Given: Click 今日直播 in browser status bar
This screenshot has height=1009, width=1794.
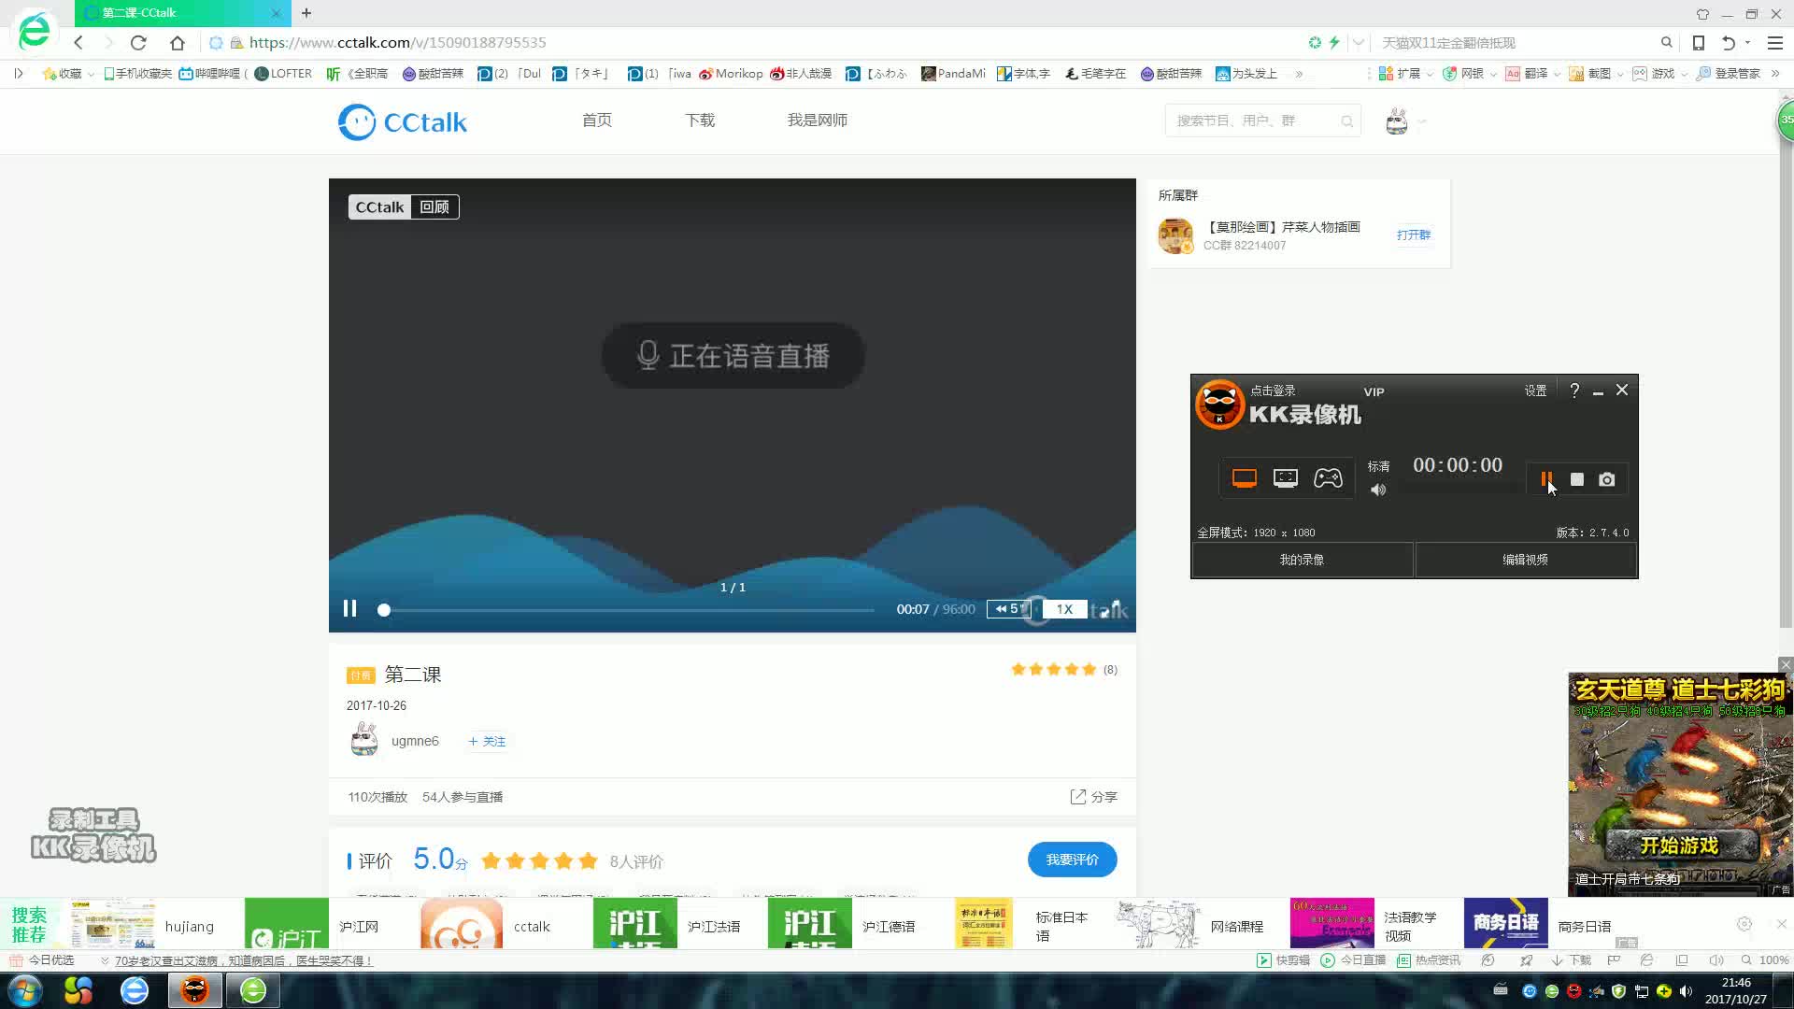Looking at the screenshot, I should [1353, 960].
